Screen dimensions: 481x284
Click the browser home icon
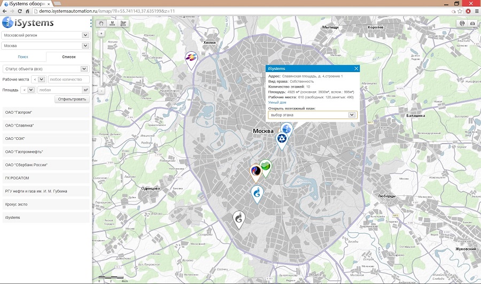(27, 11)
